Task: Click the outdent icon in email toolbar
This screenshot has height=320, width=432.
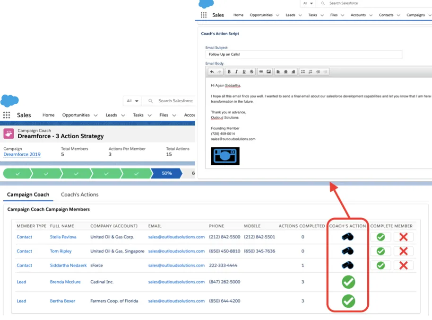Action: click(x=325, y=72)
